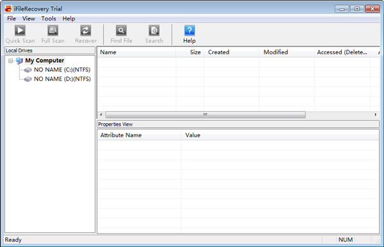Image resolution: width=384 pixels, height=247 pixels.
Task: Select NO NAME (C:)(NTFS) drive
Action: pyautogui.click(x=62, y=70)
